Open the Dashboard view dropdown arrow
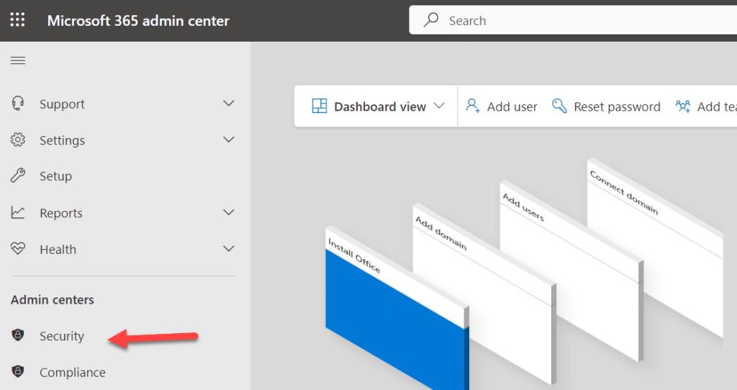This screenshot has width=737, height=390. point(439,106)
